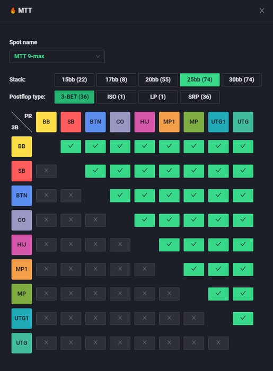
Task: Switch stack to 30bb (74)
Action: coord(242,79)
